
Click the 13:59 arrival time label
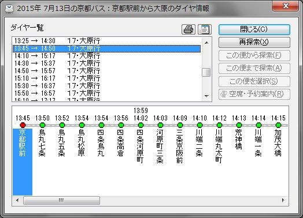tap(141, 111)
